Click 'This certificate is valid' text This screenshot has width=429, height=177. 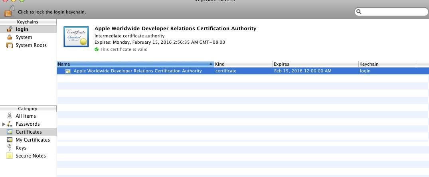[124, 49]
